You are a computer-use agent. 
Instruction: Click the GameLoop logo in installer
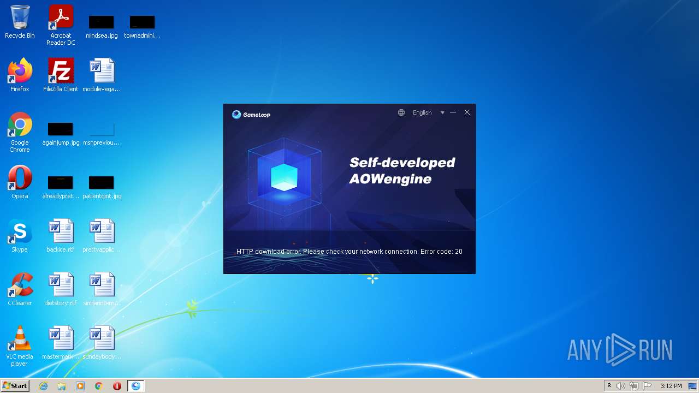pyautogui.click(x=251, y=115)
